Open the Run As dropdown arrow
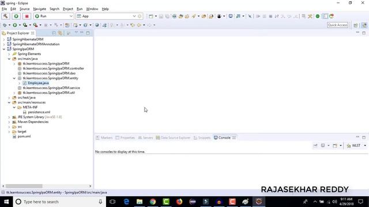This screenshot has height=207, width=369. 20,25
